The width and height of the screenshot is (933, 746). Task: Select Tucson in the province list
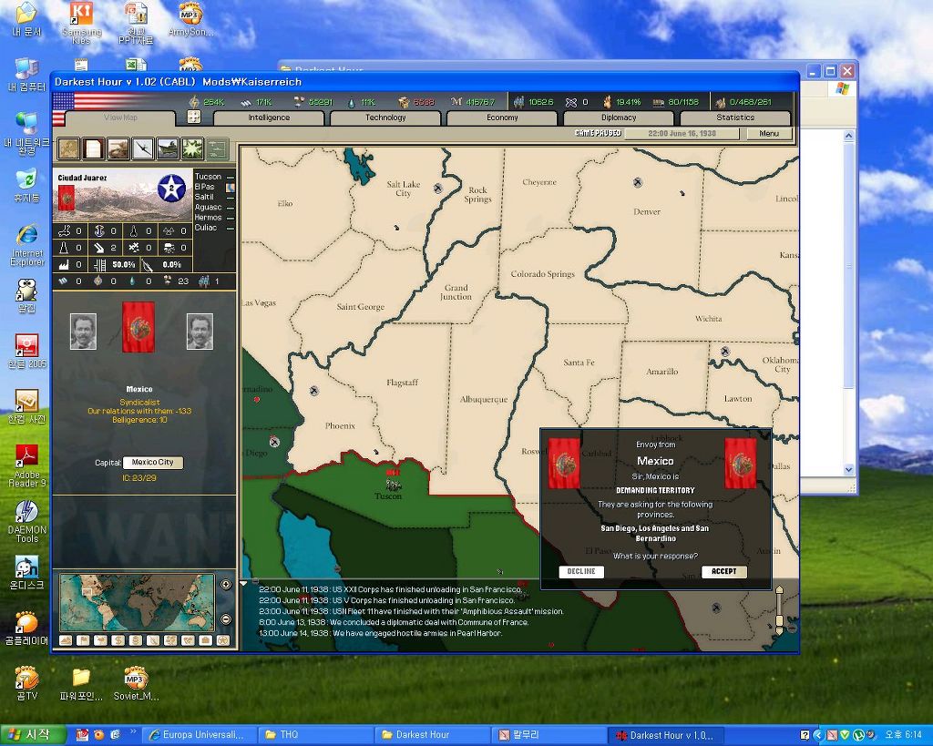[209, 177]
